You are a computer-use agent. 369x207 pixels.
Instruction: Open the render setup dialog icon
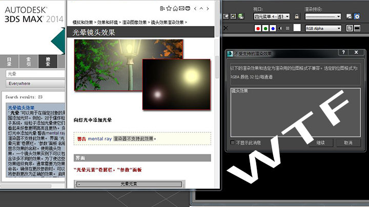349,16
